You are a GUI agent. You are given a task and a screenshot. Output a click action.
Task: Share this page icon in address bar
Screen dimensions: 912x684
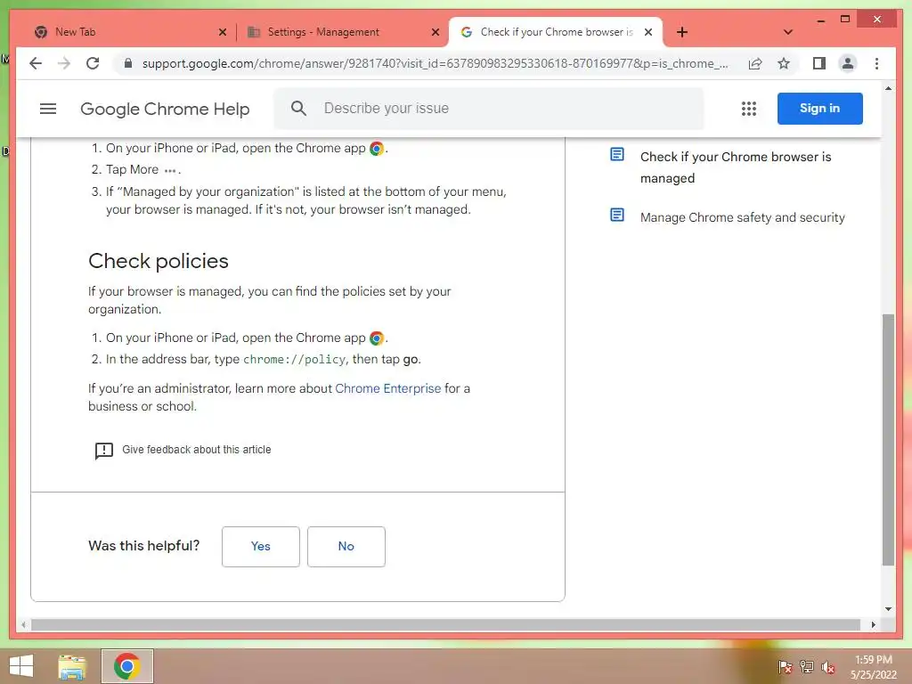point(755,63)
